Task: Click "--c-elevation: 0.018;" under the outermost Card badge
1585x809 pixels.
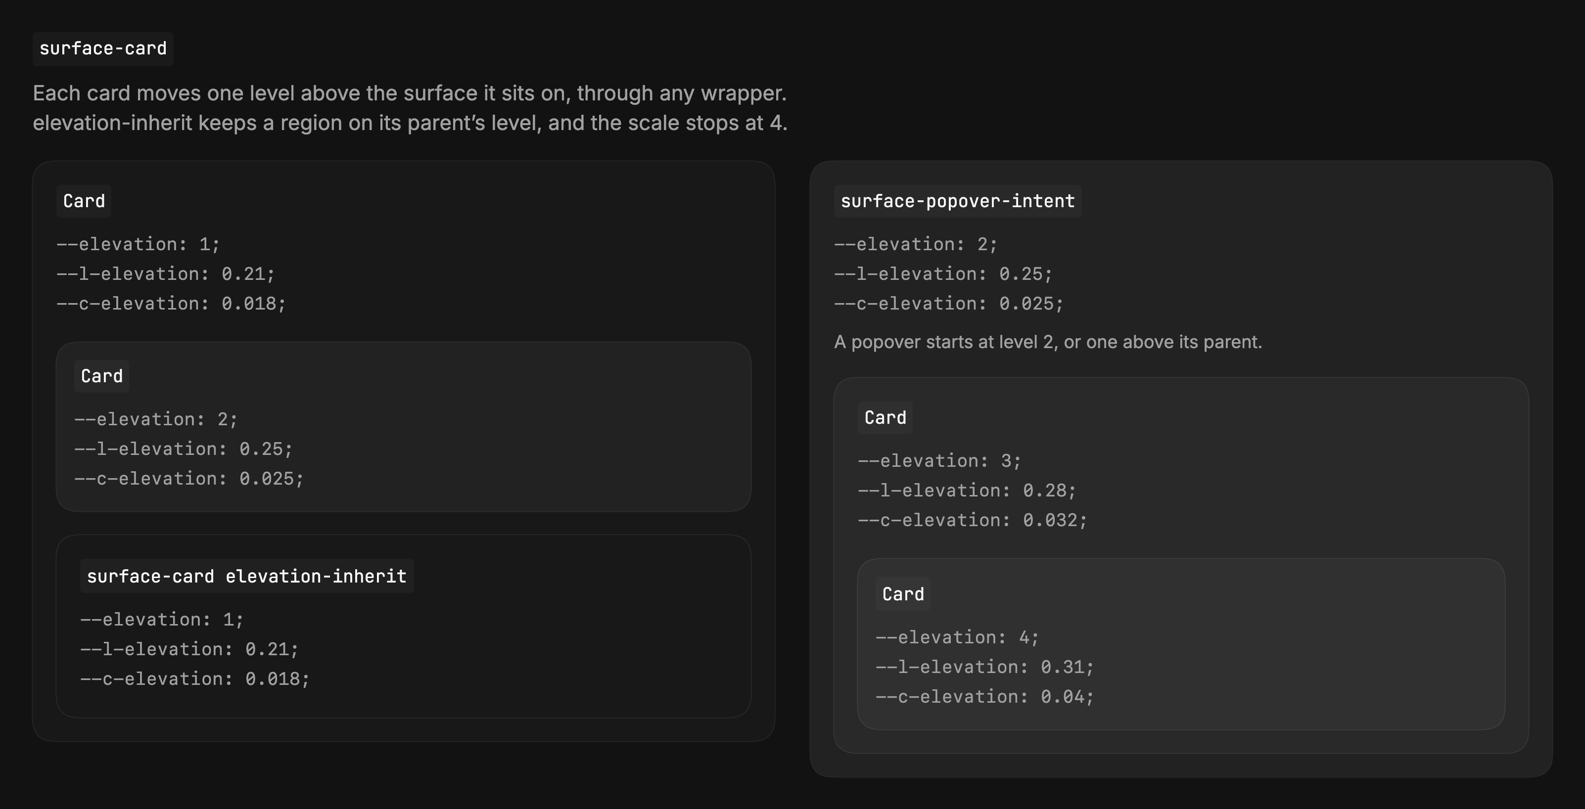Action: coord(171,303)
